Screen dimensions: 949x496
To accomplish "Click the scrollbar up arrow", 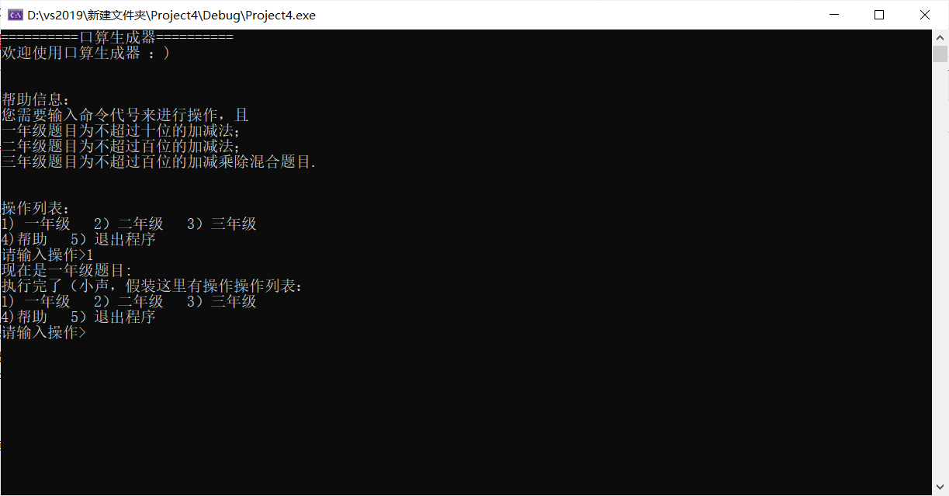I will pyautogui.click(x=940, y=36).
